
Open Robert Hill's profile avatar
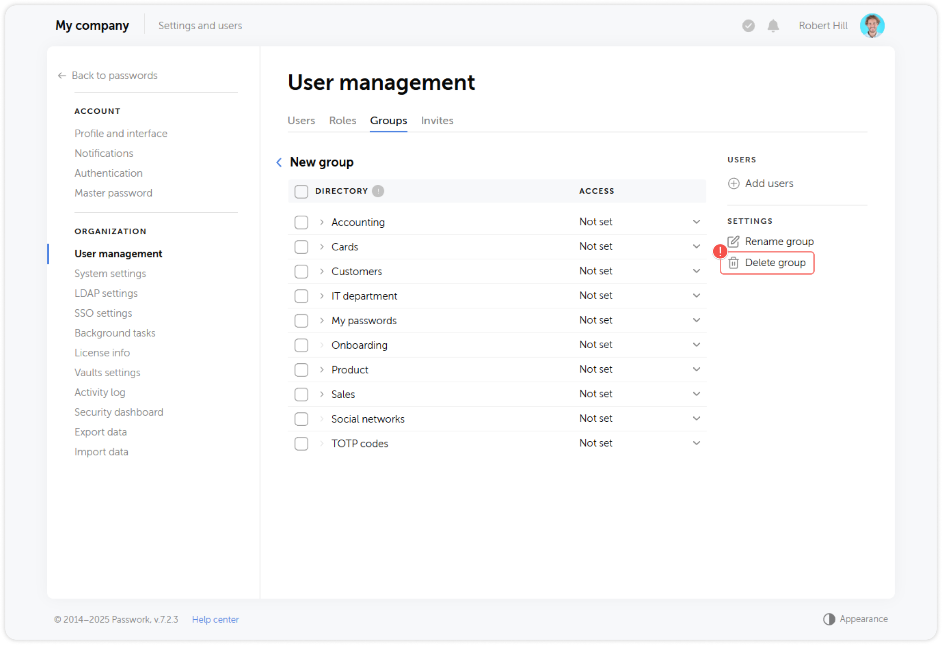[x=871, y=26]
